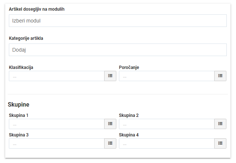Viewport: 236px width, 163px height.
Task: Select the Skupina 1 input box
Action: [57, 124]
